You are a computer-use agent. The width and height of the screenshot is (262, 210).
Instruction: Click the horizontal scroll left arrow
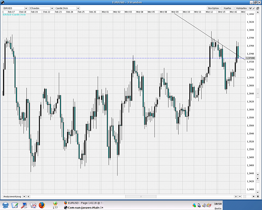pos(29,197)
